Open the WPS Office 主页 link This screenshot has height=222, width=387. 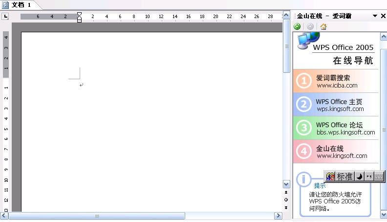336,105
